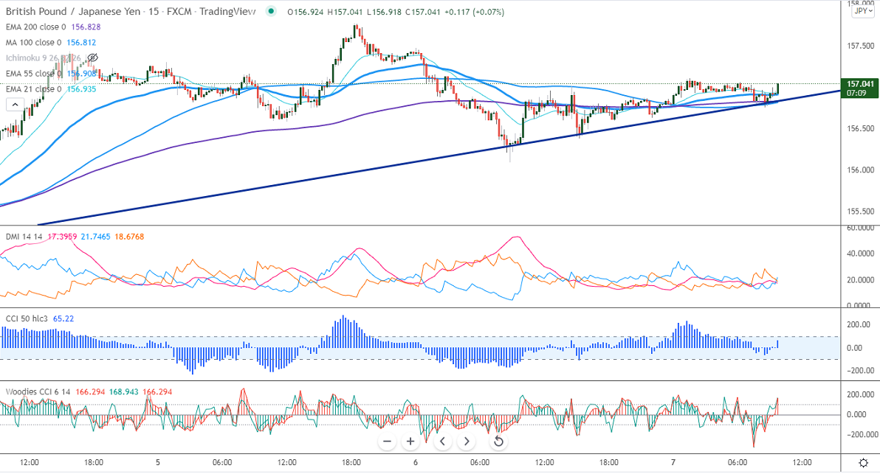The image size is (880, 474).
Task: Click the day 5 time axis label
Action: pyautogui.click(x=158, y=463)
